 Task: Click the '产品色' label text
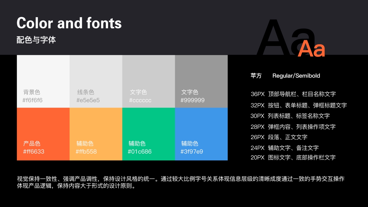pyautogui.click(x=32, y=143)
